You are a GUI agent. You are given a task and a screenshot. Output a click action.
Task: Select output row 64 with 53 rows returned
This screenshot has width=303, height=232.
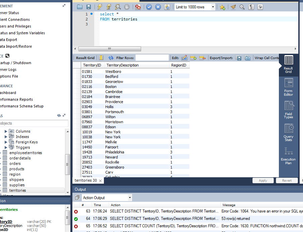point(187,219)
